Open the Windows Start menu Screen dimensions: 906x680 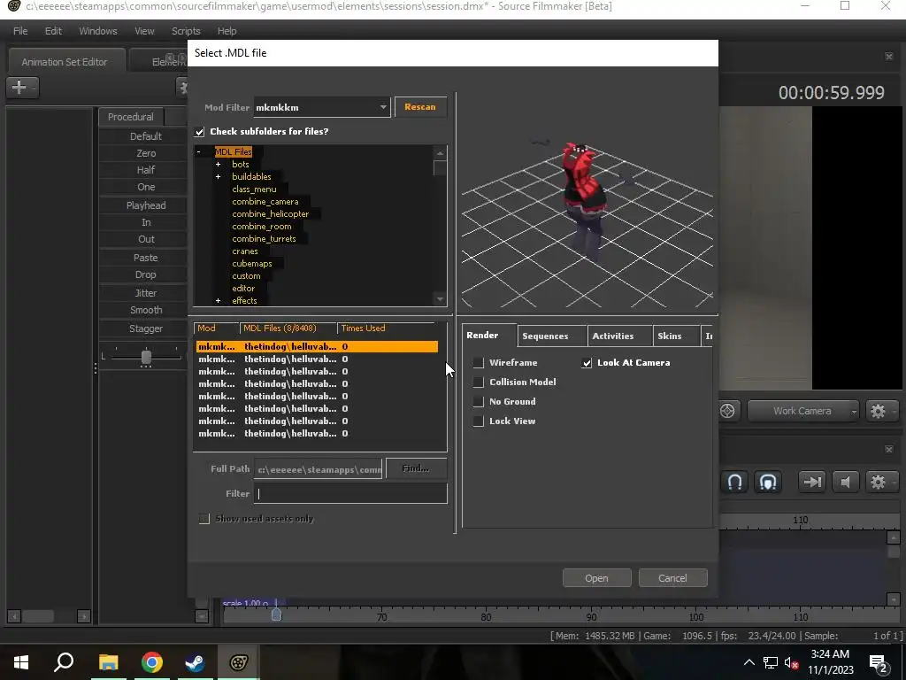21,662
